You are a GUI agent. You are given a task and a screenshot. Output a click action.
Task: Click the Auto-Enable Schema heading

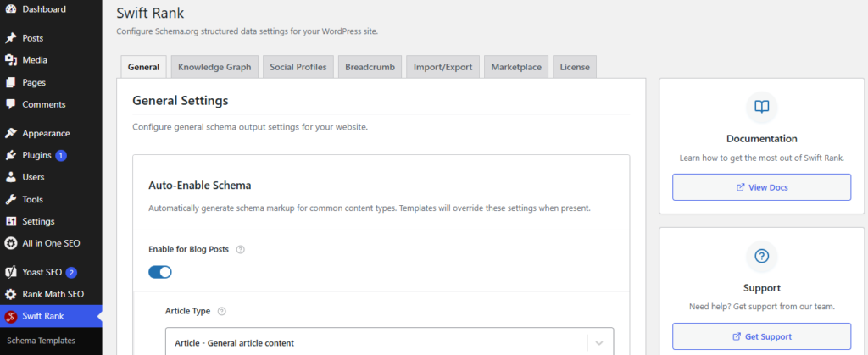coord(200,186)
